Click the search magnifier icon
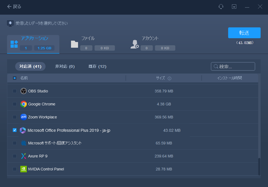The width and height of the screenshot is (268, 187). (216, 66)
